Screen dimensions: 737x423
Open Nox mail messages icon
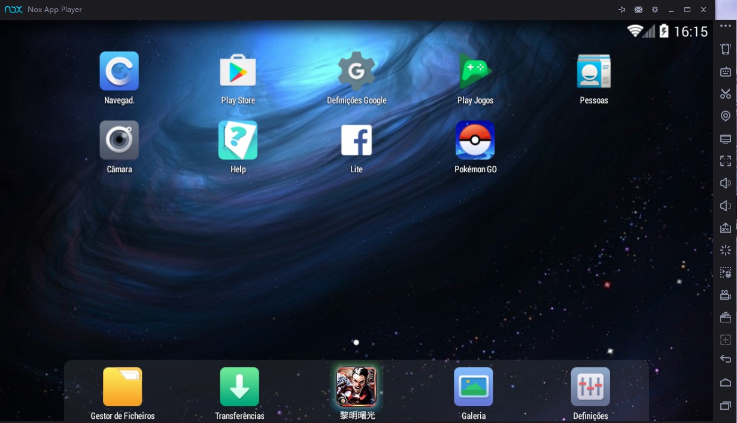(x=639, y=10)
